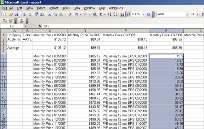Click the Excel Help question mark icon
Image resolution: width=204 pixels, height=129 pixels.
tap(148, 14)
